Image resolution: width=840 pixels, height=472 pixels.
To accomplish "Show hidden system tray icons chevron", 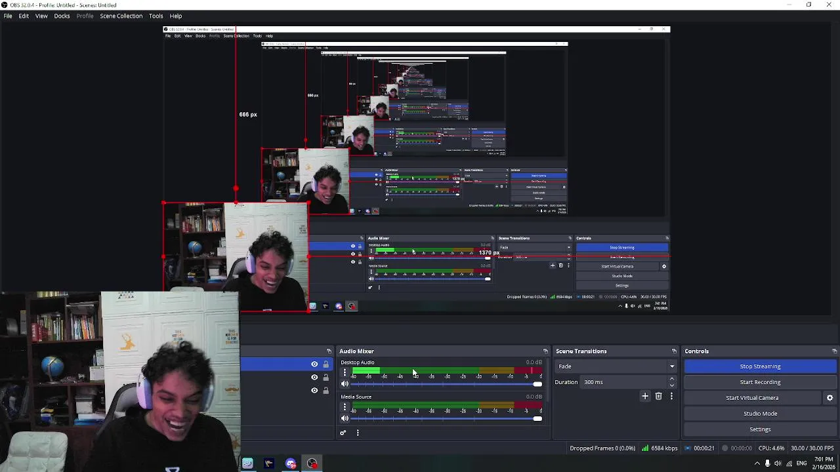I will point(757,463).
